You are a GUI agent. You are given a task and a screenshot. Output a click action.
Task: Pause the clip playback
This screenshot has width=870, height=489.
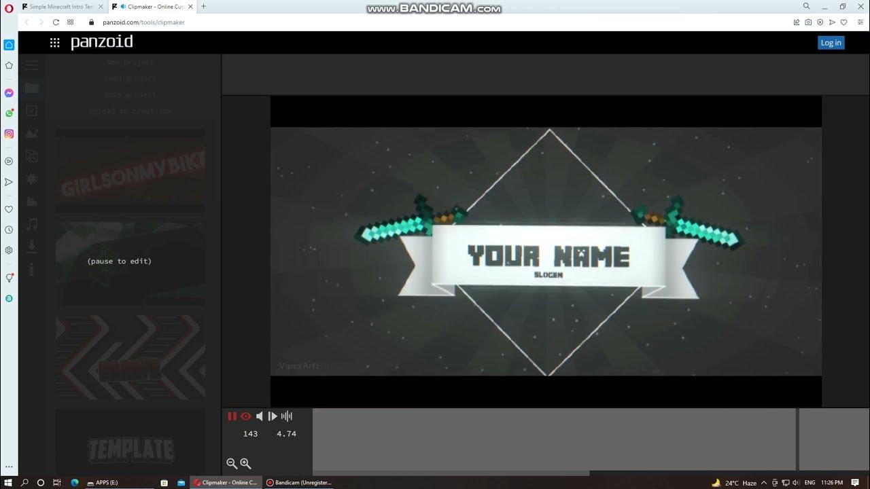[x=232, y=416]
